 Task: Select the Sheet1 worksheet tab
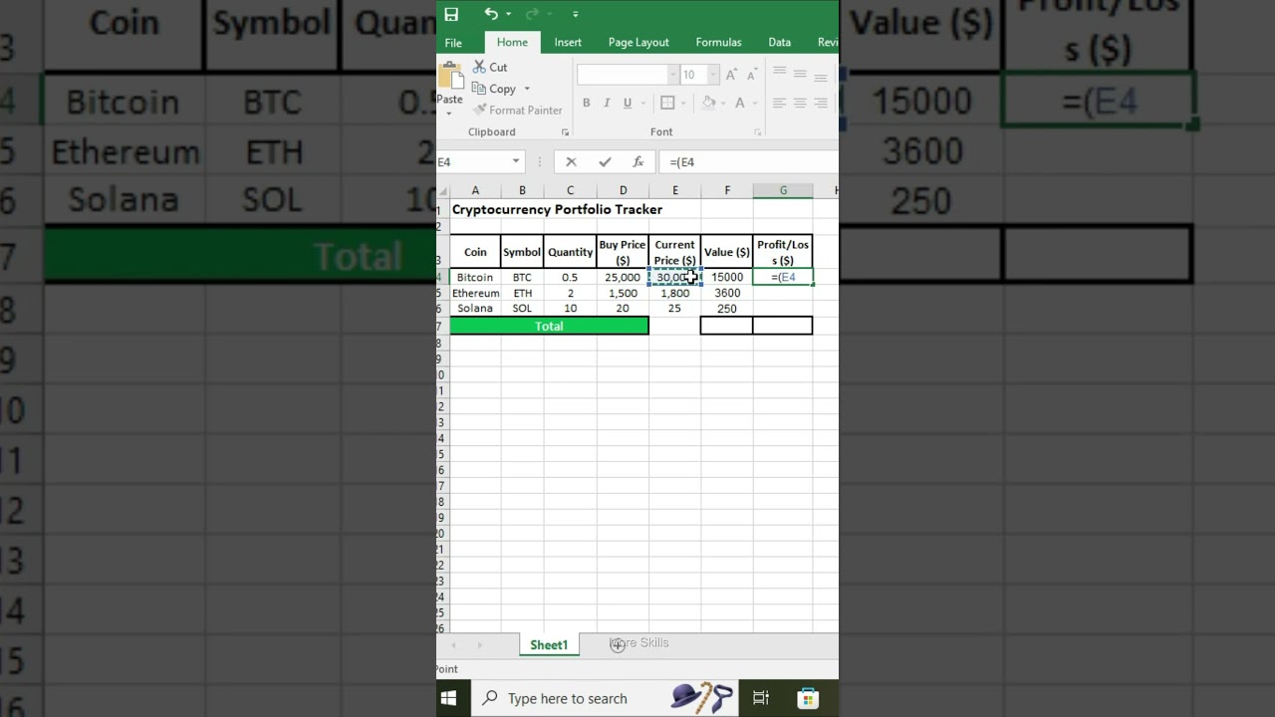tap(549, 645)
